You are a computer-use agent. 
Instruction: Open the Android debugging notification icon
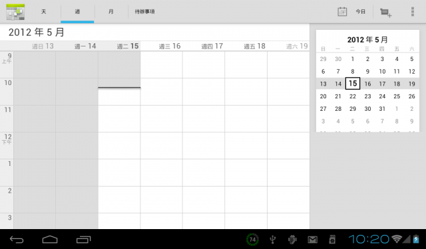(292, 240)
